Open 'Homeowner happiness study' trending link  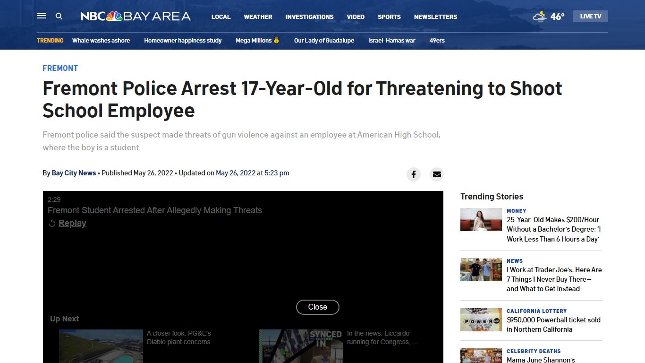[x=183, y=41]
